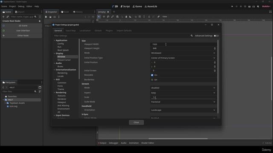
Task: Collapse the Application settings category
Action: 55,40
